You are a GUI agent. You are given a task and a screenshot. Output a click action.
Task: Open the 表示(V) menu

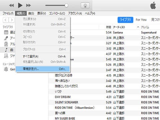pyautogui.click(x=42, y=13)
